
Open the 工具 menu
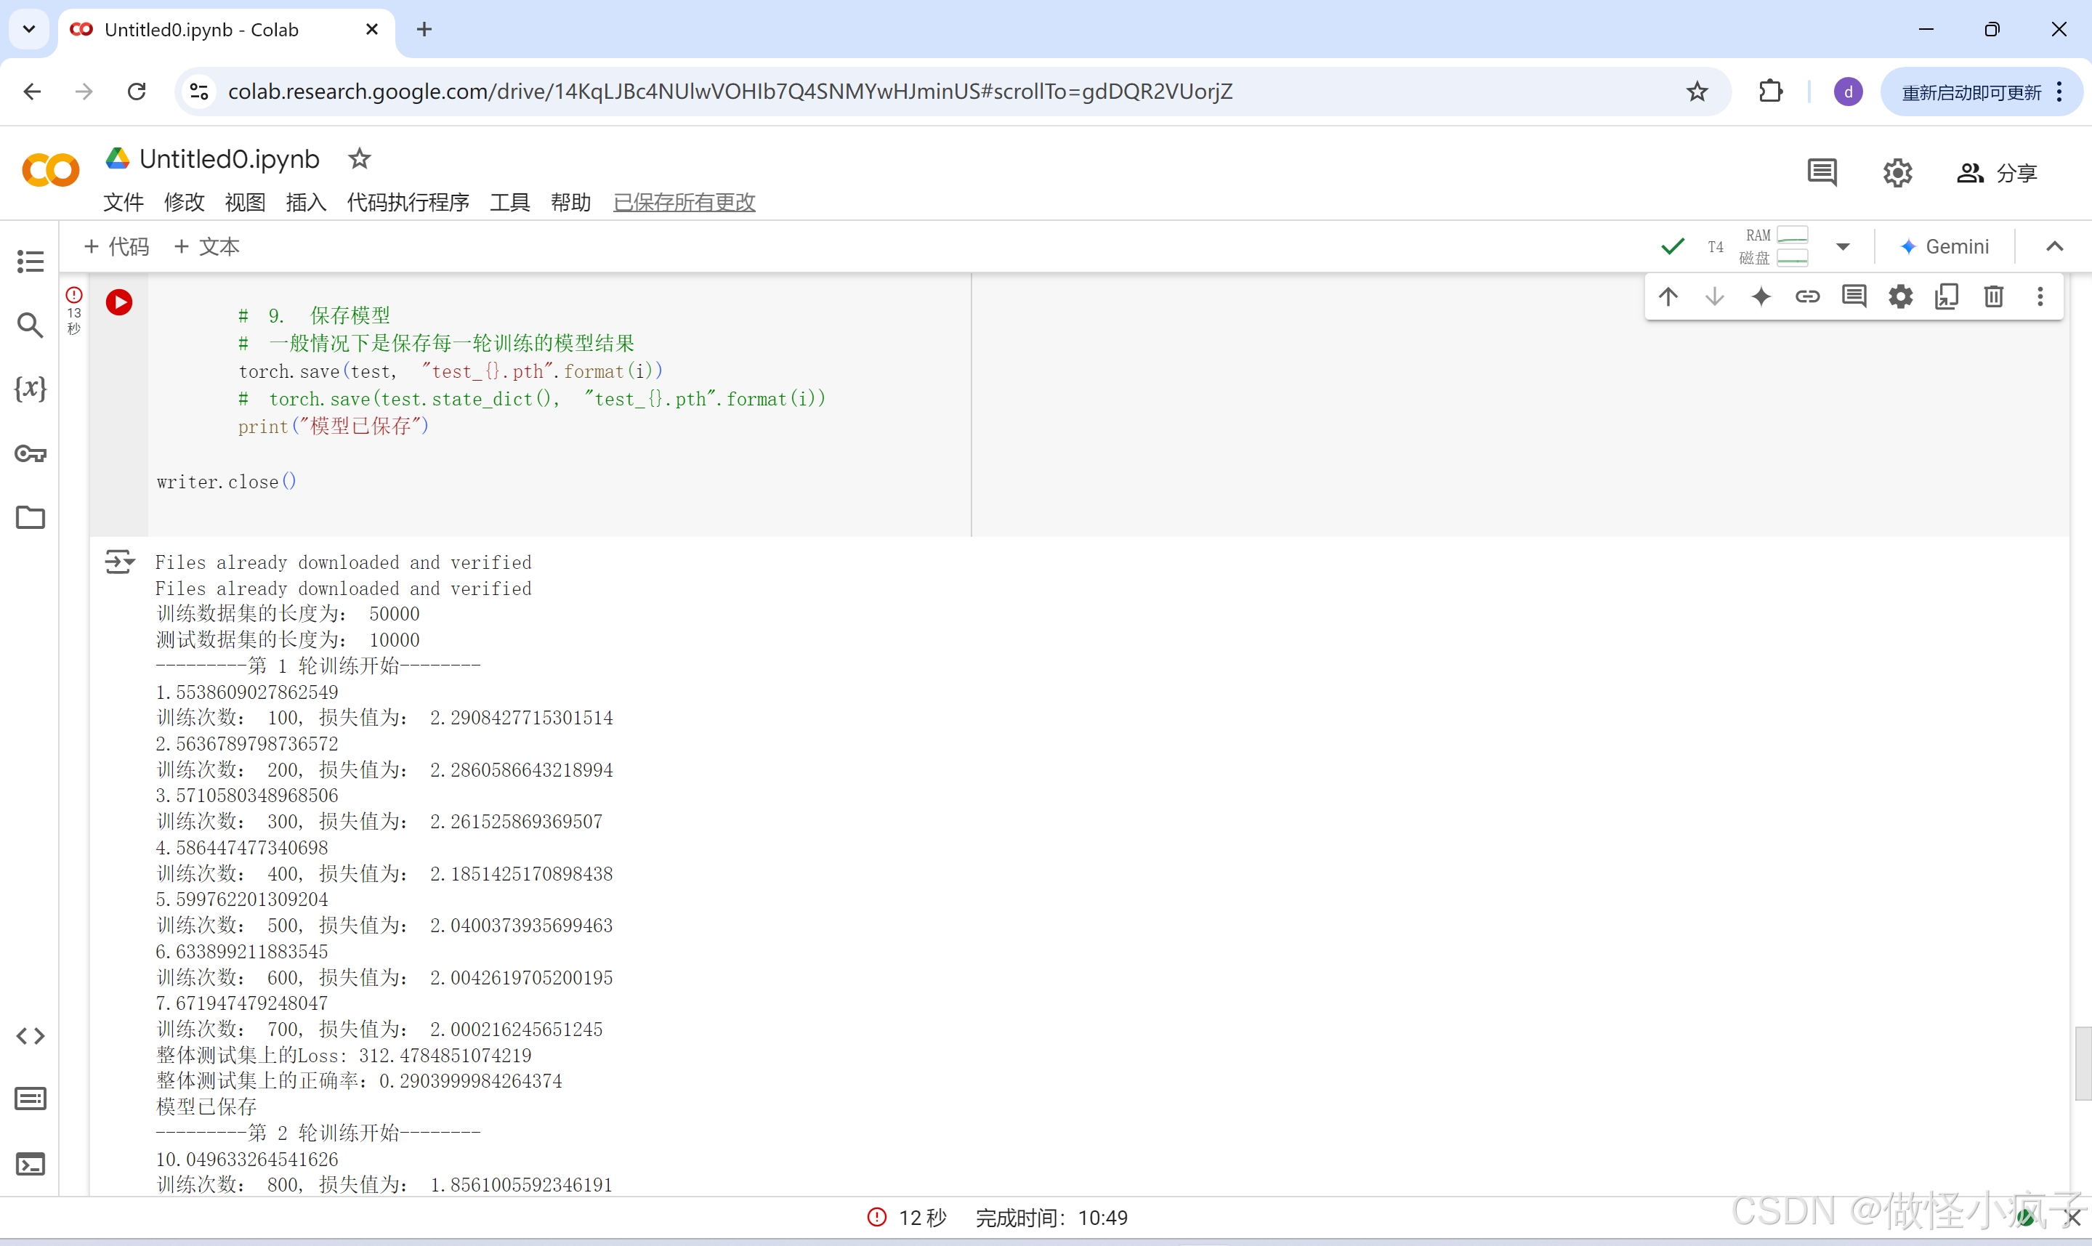coord(509,203)
